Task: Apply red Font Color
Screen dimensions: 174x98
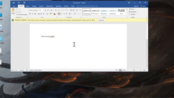Action: (54, 14)
